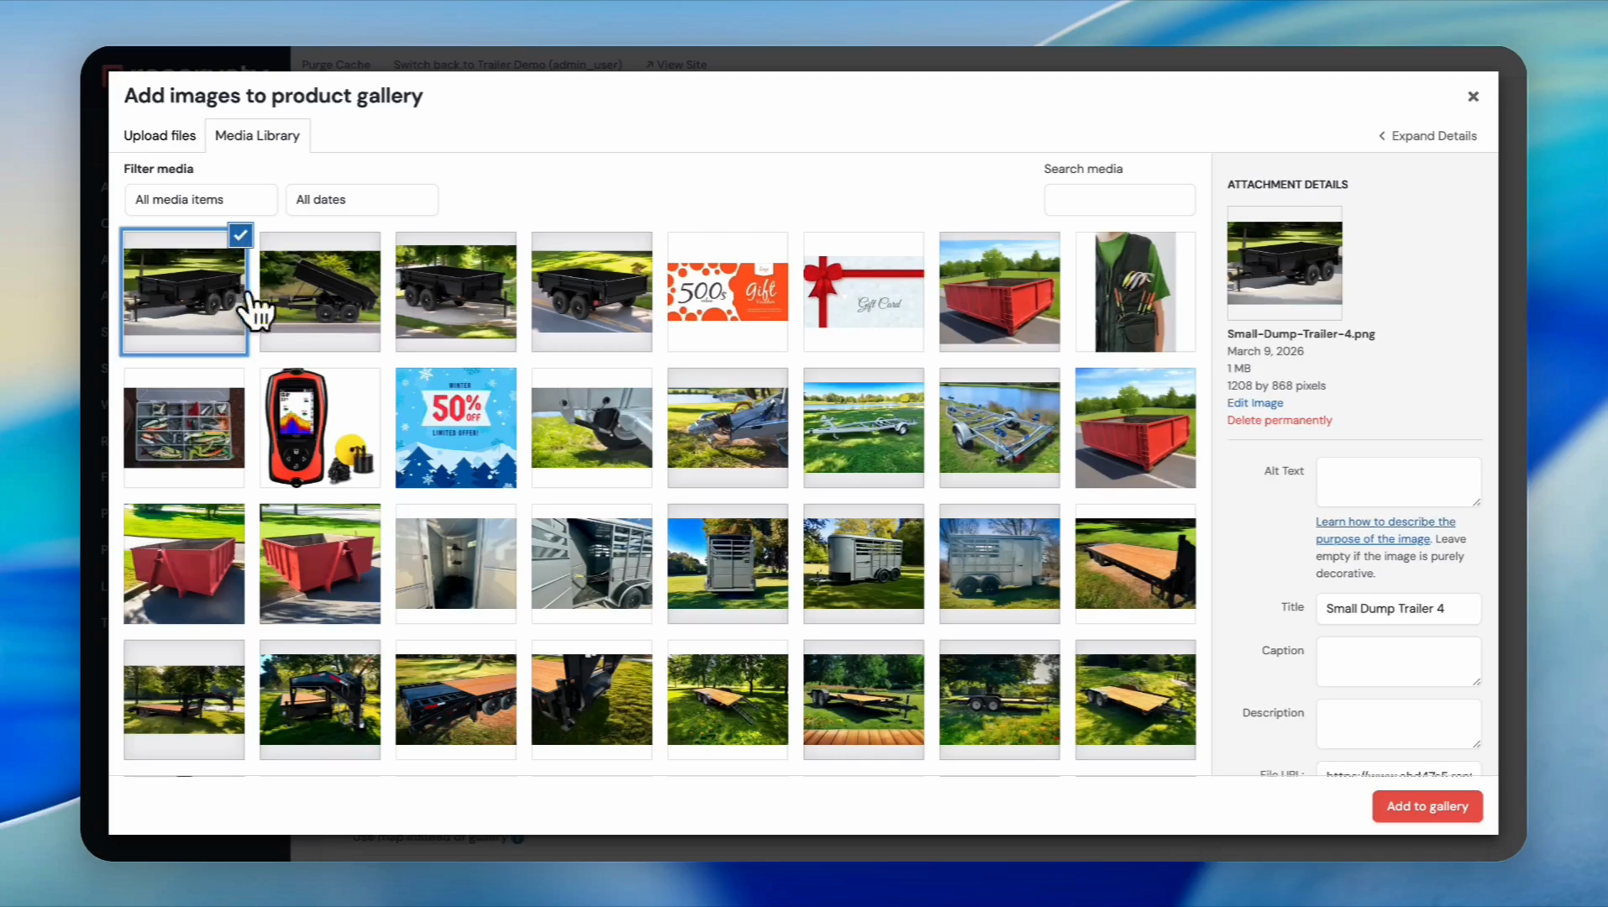Viewport: 1608px width, 907px height.
Task: Select the fishing lure tackle box thumbnail
Action: pos(184,427)
